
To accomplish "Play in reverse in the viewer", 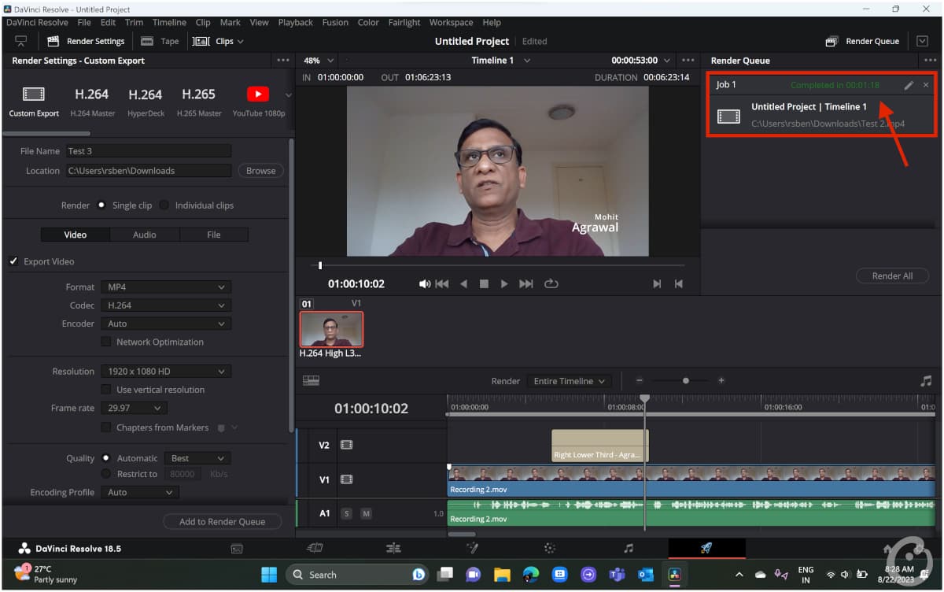I will coord(463,284).
